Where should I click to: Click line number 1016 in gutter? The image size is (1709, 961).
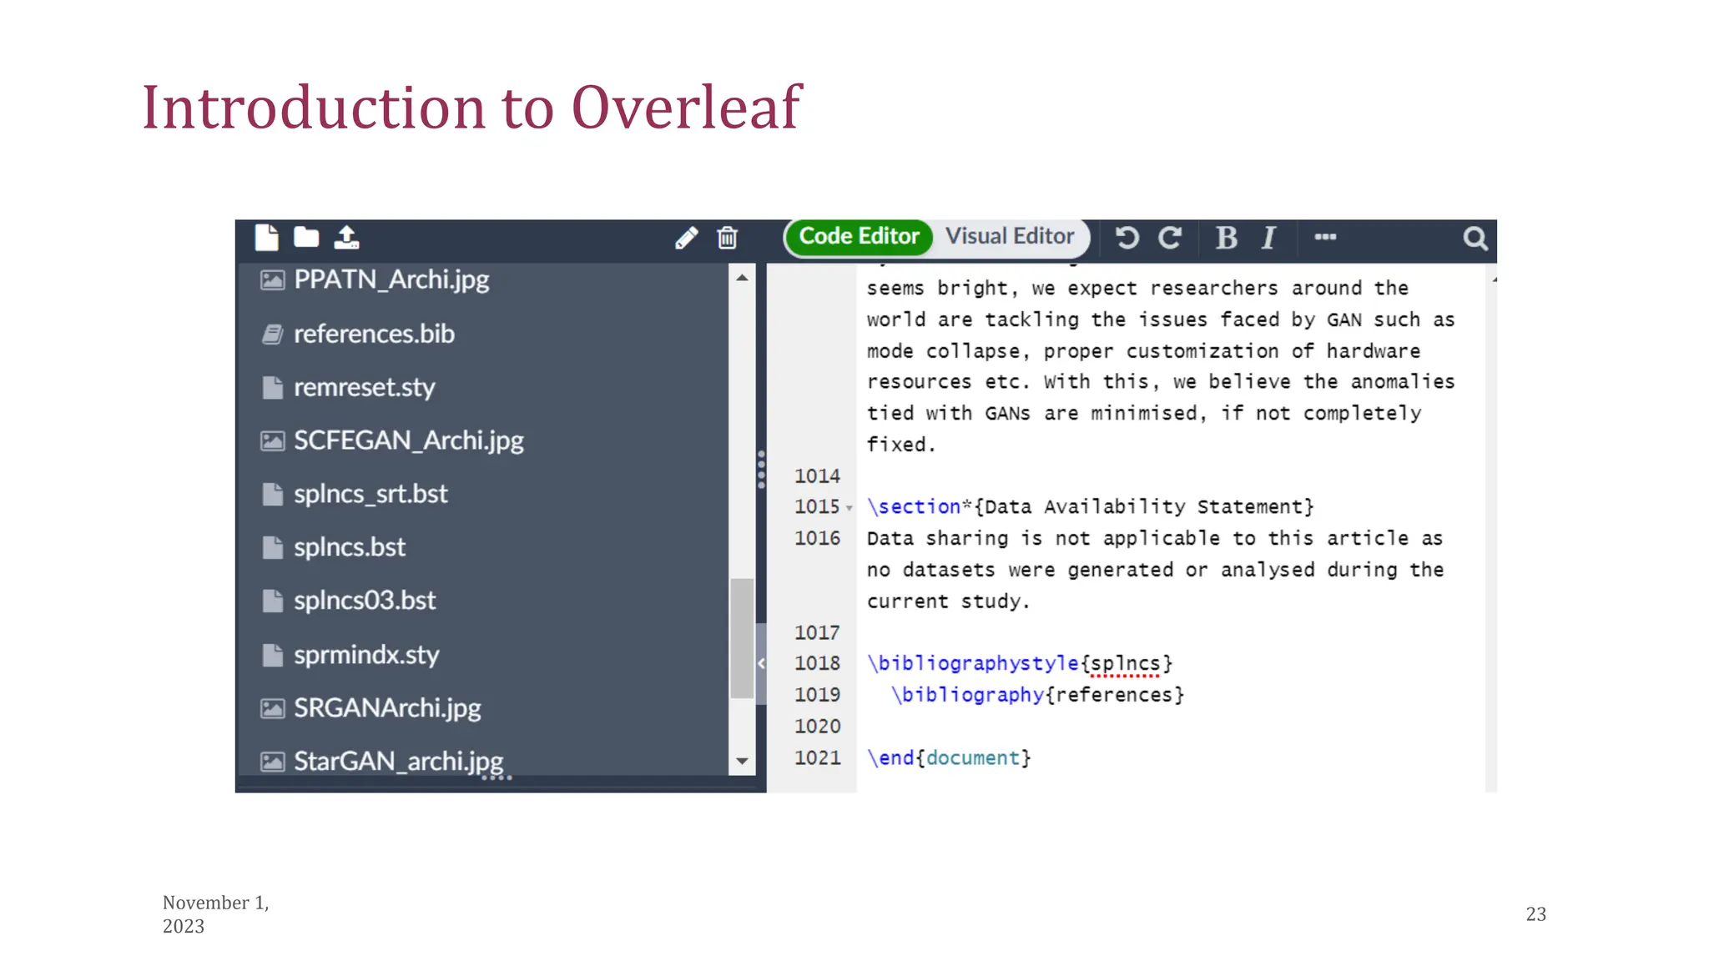pyautogui.click(x=817, y=539)
